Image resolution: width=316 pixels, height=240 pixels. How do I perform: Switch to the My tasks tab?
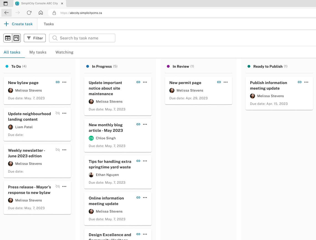pos(38,52)
